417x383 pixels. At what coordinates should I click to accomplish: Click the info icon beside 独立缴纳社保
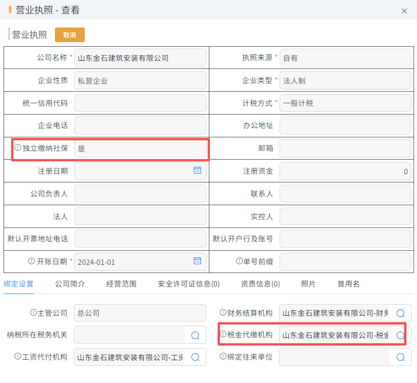click(x=18, y=147)
